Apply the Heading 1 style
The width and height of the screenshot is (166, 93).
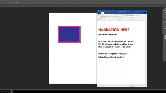[137, 16]
